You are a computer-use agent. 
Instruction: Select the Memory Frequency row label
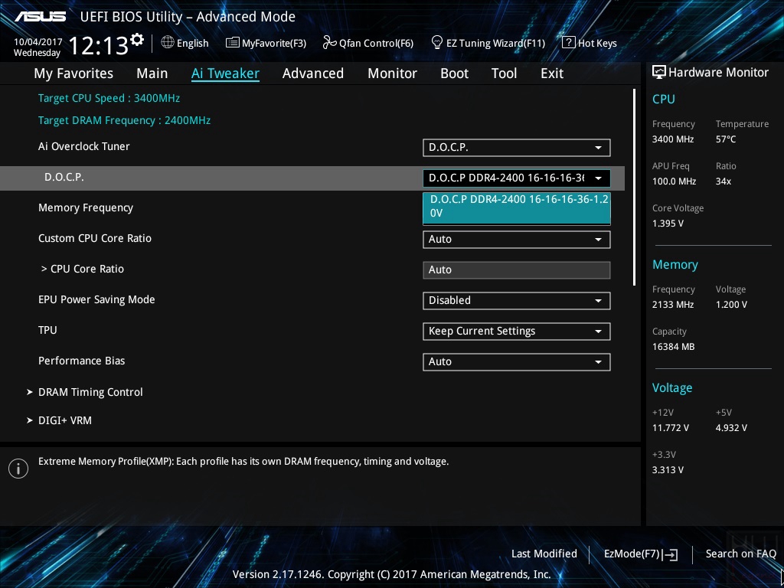[86, 207]
